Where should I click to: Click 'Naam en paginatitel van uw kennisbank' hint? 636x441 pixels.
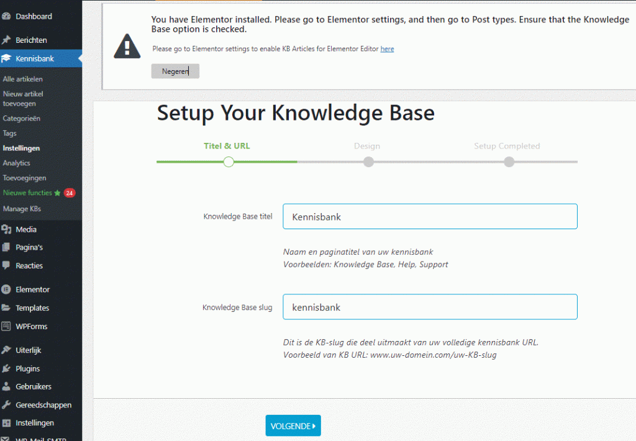(x=358, y=252)
